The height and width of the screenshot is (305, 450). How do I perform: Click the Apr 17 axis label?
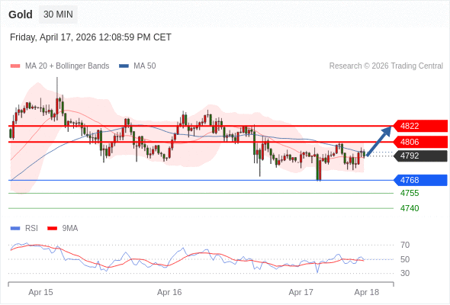pyautogui.click(x=301, y=292)
